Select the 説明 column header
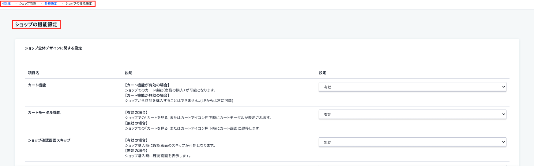The image size is (534, 166). point(129,73)
